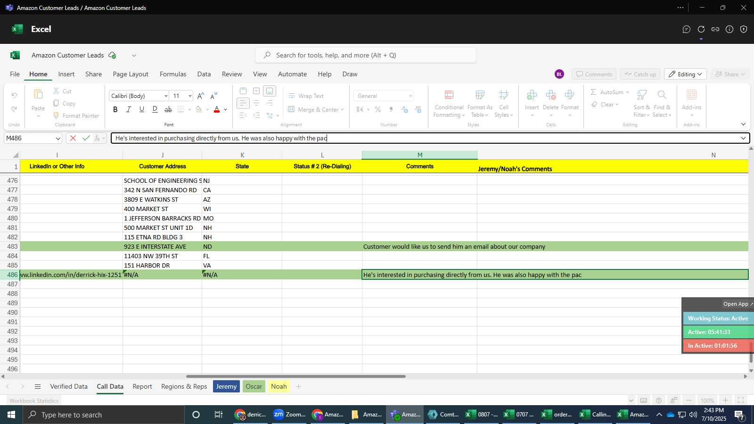Open the Automate tab
Viewport: 754px width, 424px height.
[x=292, y=74]
